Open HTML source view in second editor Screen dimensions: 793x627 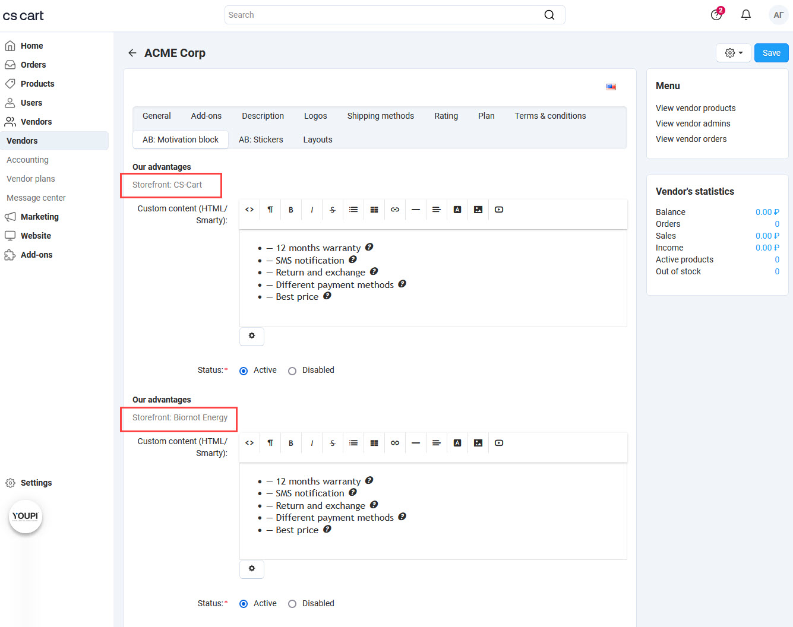[249, 443]
